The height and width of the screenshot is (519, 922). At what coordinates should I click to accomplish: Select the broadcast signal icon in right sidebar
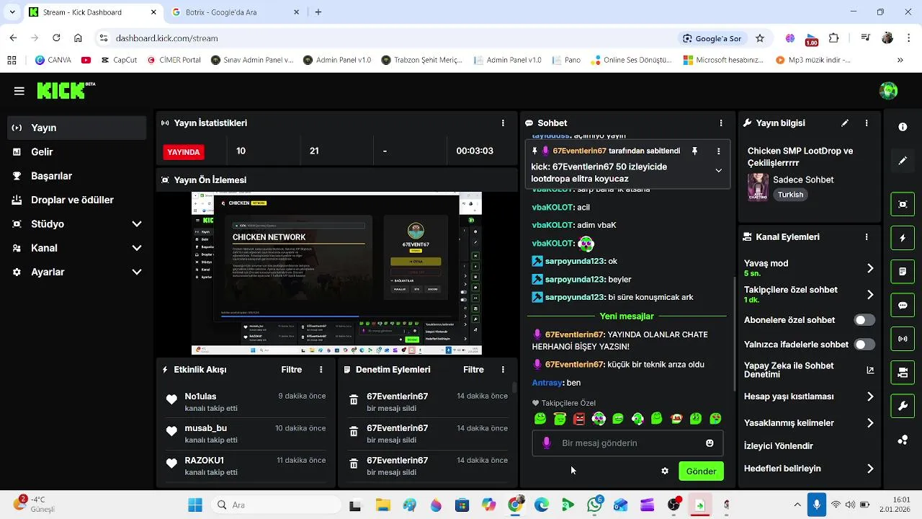click(x=903, y=339)
